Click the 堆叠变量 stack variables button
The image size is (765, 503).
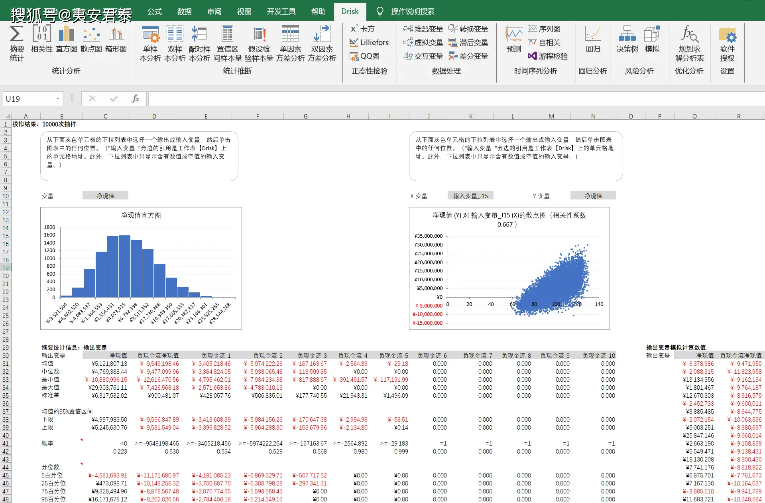click(x=423, y=29)
